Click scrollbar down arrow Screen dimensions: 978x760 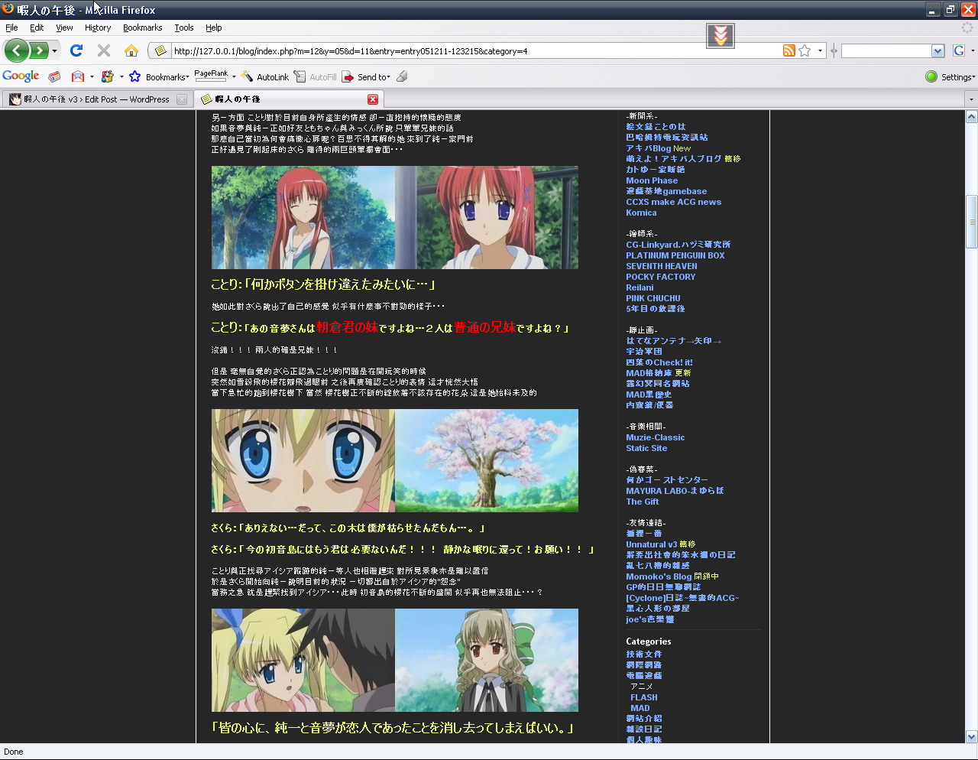(x=972, y=737)
